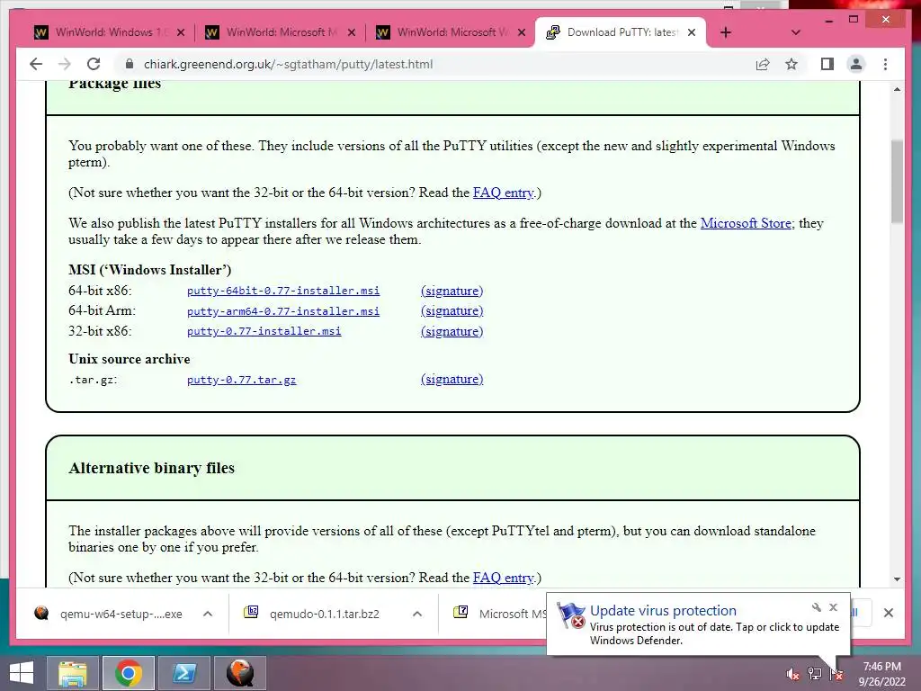Download putty-arm64-0.77-installer.msi

pyautogui.click(x=283, y=311)
